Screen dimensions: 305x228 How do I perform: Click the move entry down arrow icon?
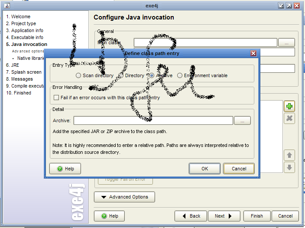(289, 167)
